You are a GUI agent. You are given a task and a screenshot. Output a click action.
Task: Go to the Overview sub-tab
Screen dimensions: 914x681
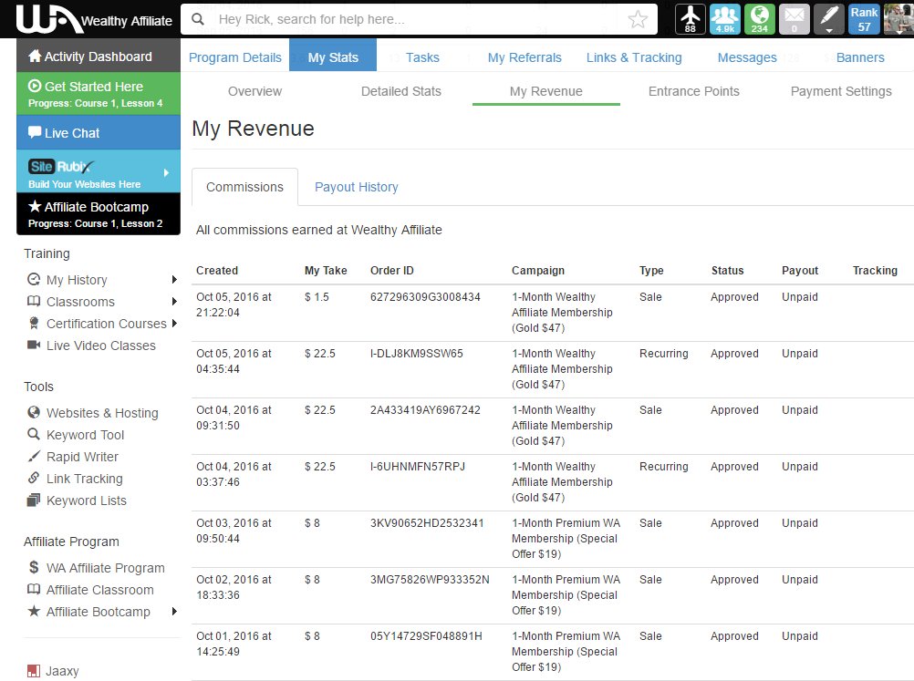pyautogui.click(x=254, y=91)
